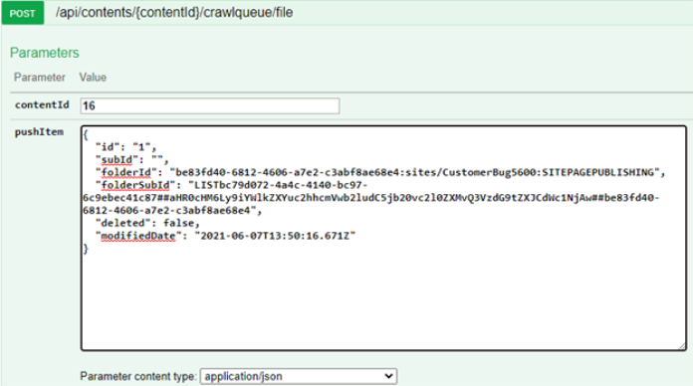
Task: Place cursor on "deleted": false line
Action: (147, 223)
